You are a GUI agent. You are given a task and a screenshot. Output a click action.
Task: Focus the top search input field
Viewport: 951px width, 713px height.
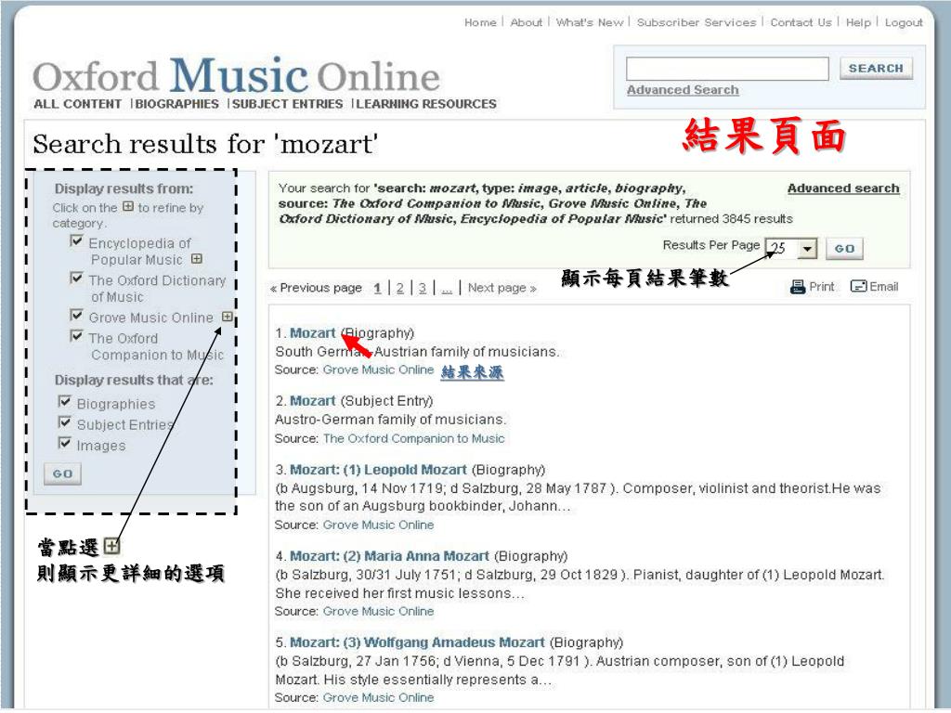[727, 69]
